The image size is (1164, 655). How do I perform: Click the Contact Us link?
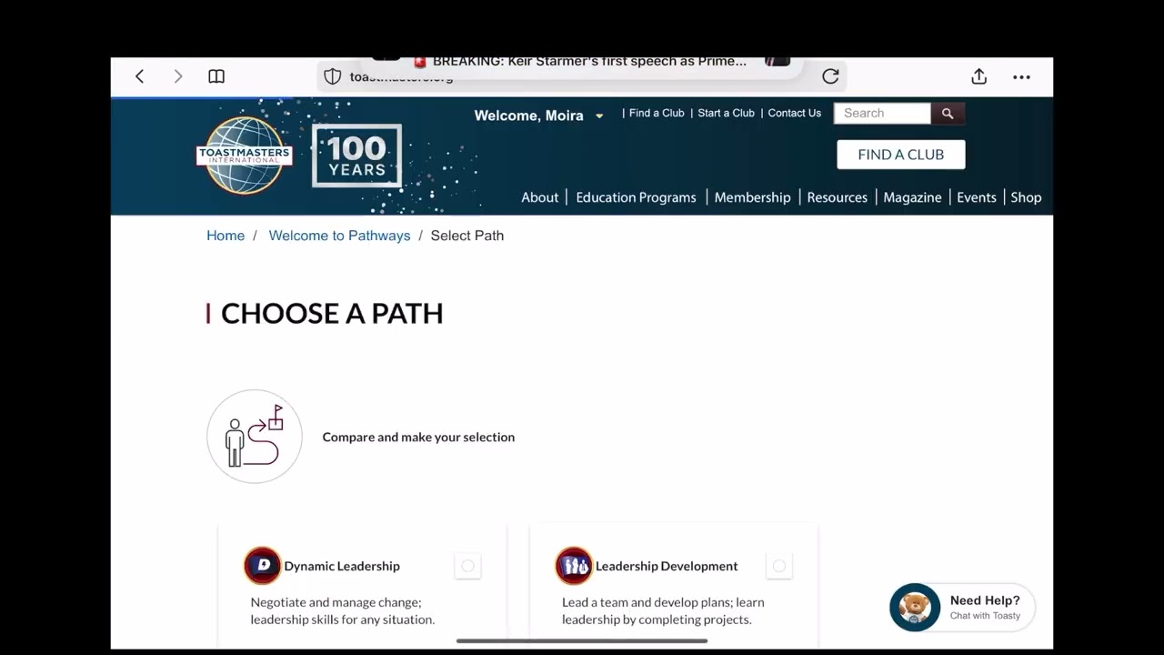tap(794, 113)
